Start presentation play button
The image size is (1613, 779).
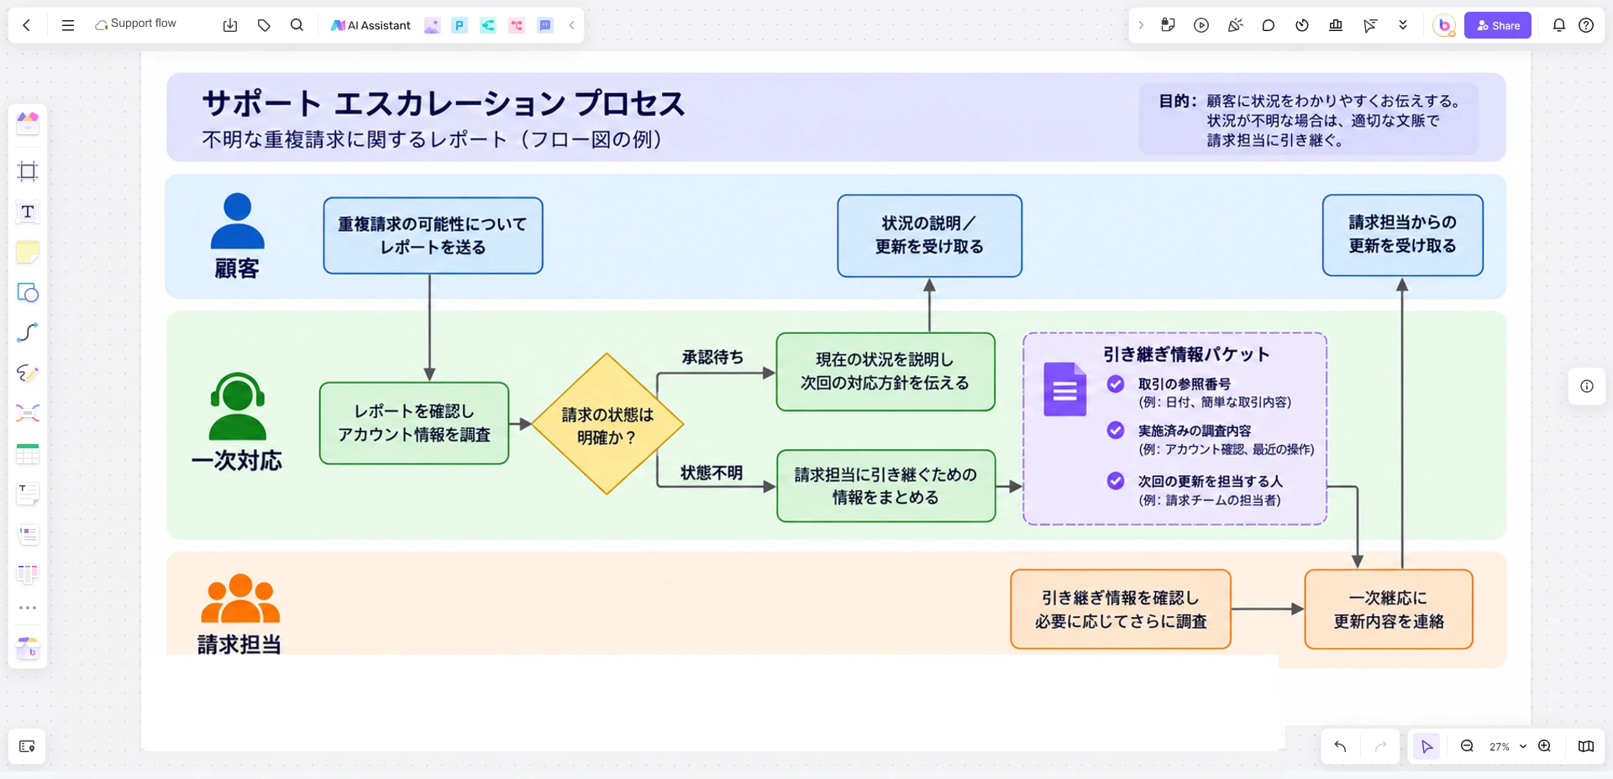click(1201, 25)
